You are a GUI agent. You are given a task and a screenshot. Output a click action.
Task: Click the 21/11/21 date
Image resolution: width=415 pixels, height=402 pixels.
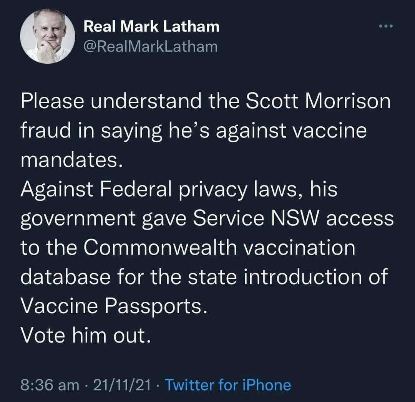pyautogui.click(x=122, y=385)
